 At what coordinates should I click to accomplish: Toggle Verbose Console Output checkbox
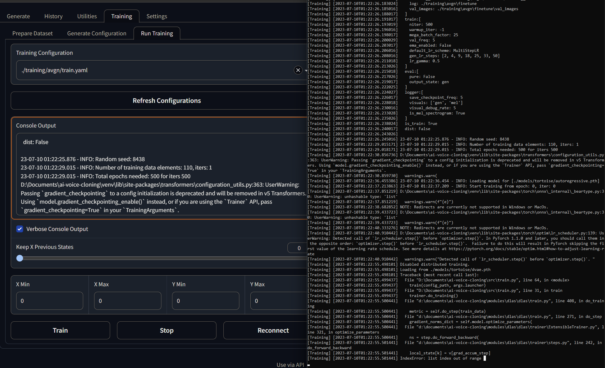(x=20, y=229)
